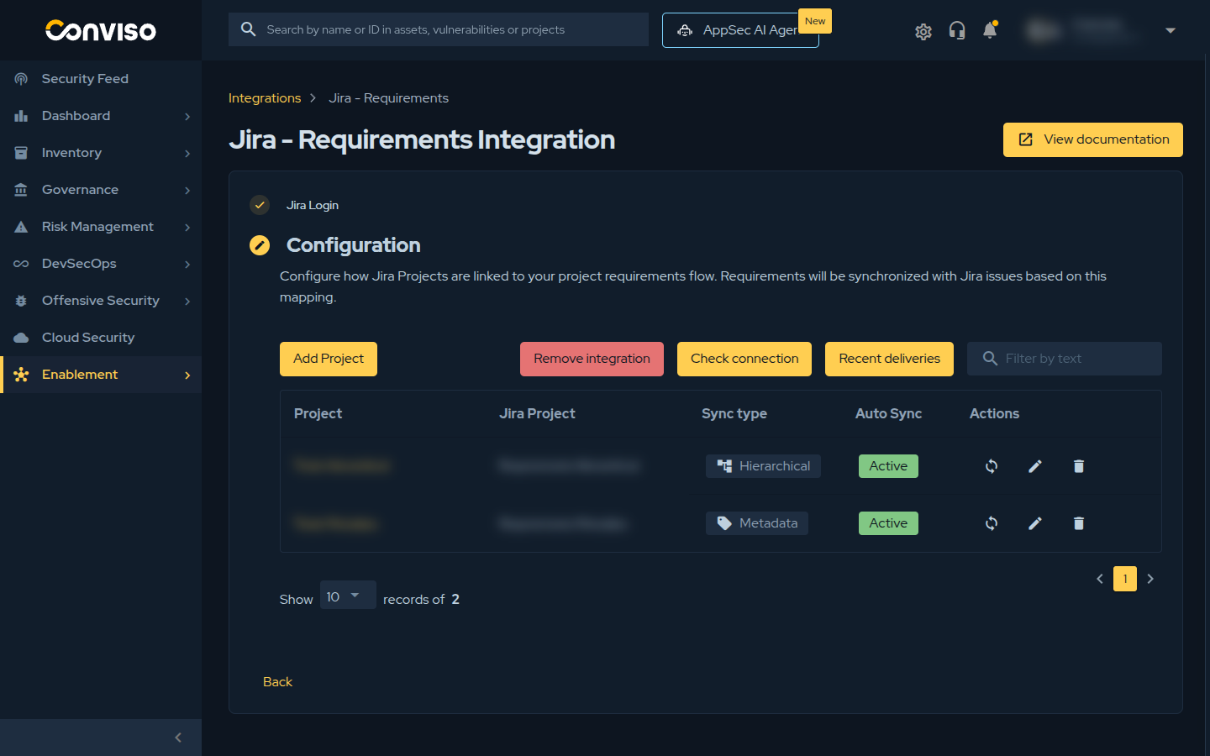Click the Configuration step pencil icon

[x=260, y=245]
